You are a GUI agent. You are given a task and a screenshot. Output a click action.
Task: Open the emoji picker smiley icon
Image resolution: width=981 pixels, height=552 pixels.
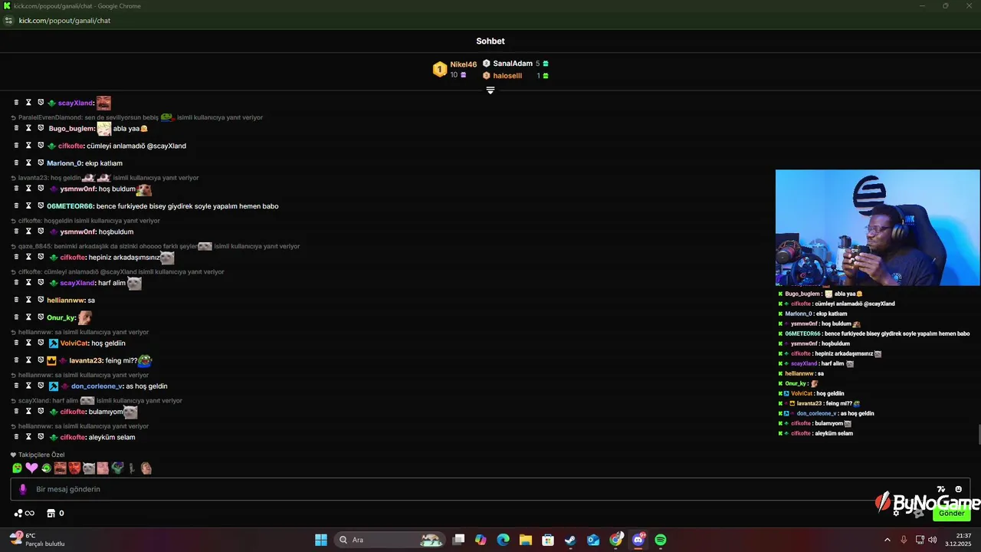coord(958,489)
